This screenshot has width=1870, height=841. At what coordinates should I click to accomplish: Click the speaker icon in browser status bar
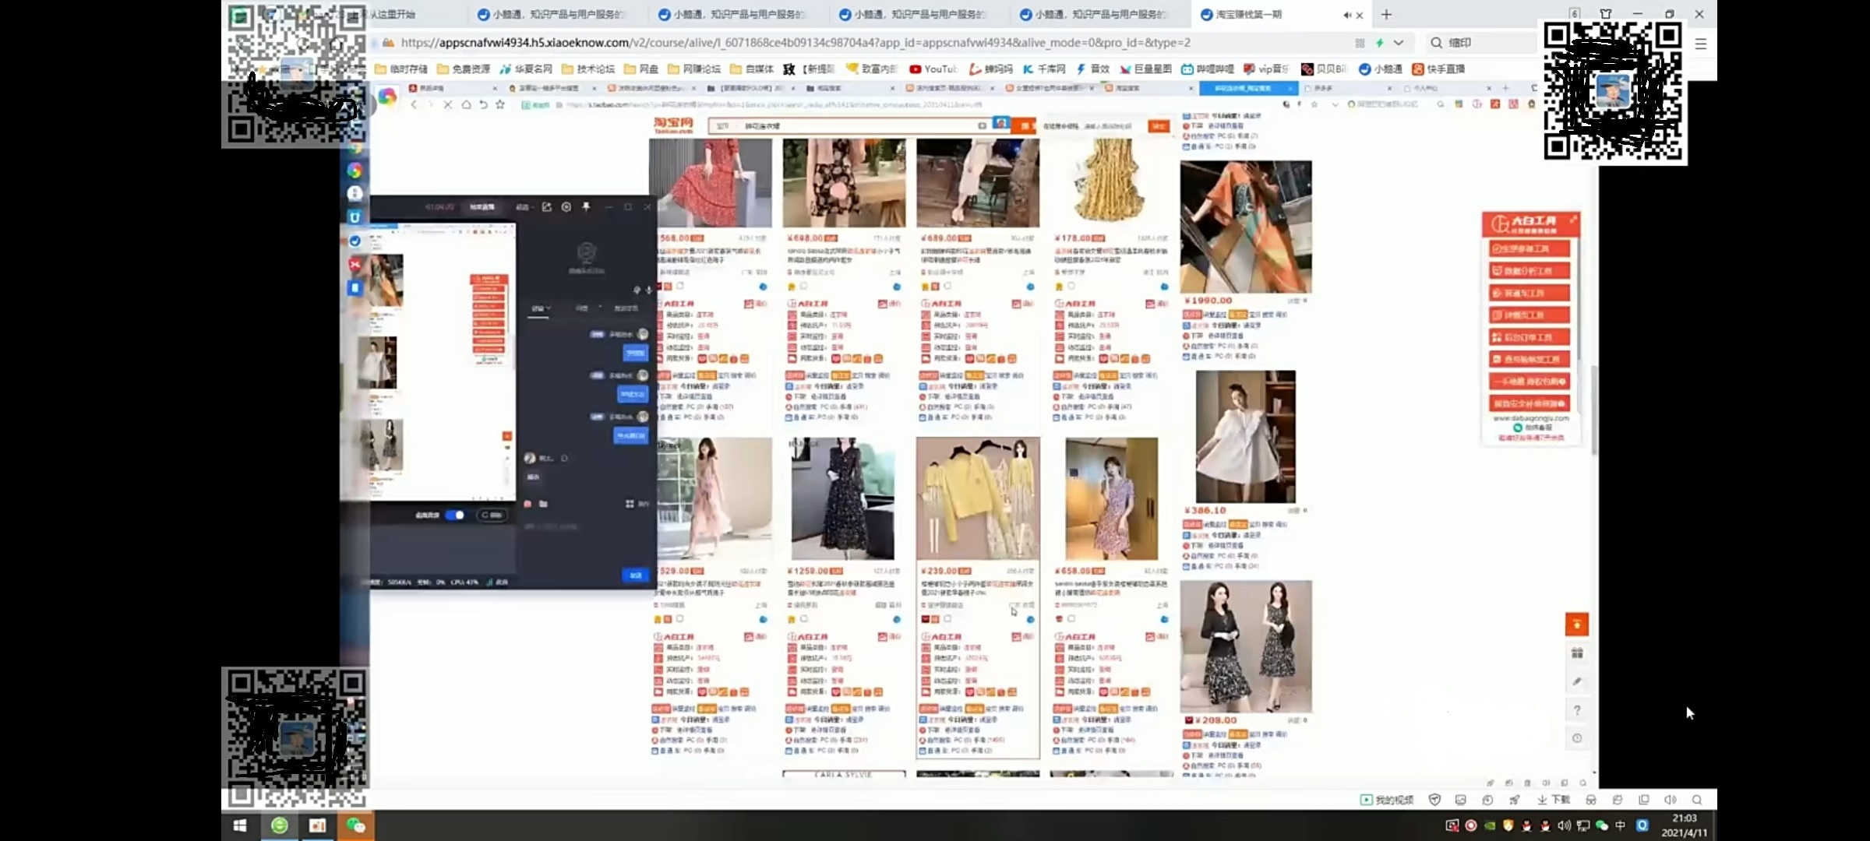(x=1670, y=800)
